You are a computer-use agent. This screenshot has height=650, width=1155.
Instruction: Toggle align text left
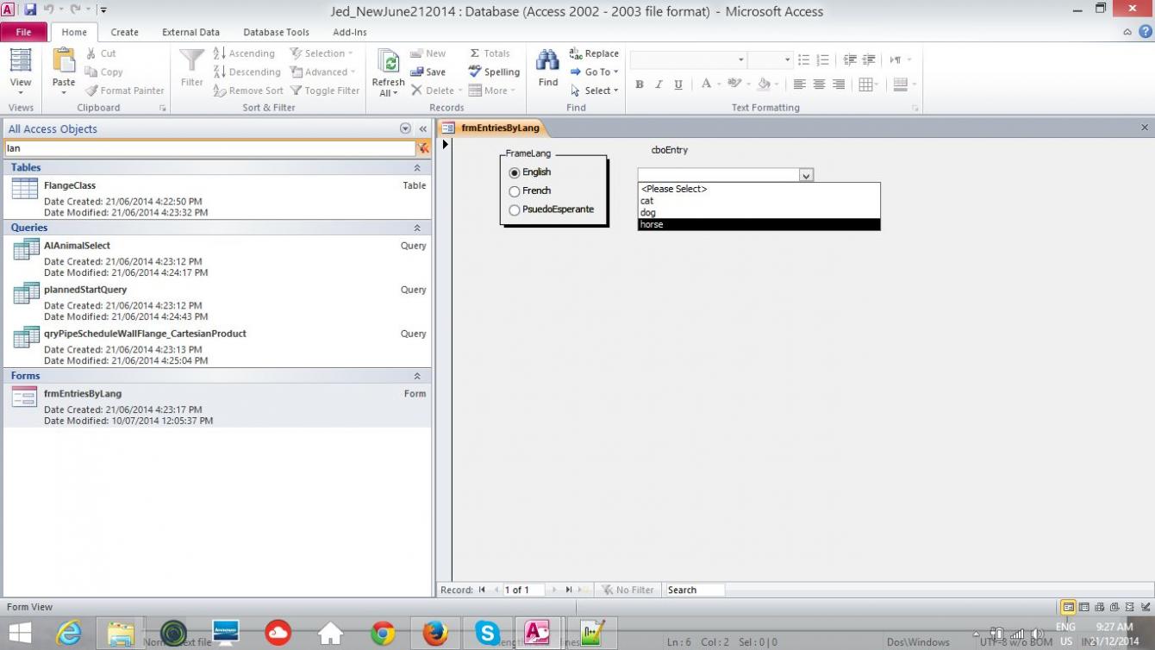pyautogui.click(x=799, y=84)
